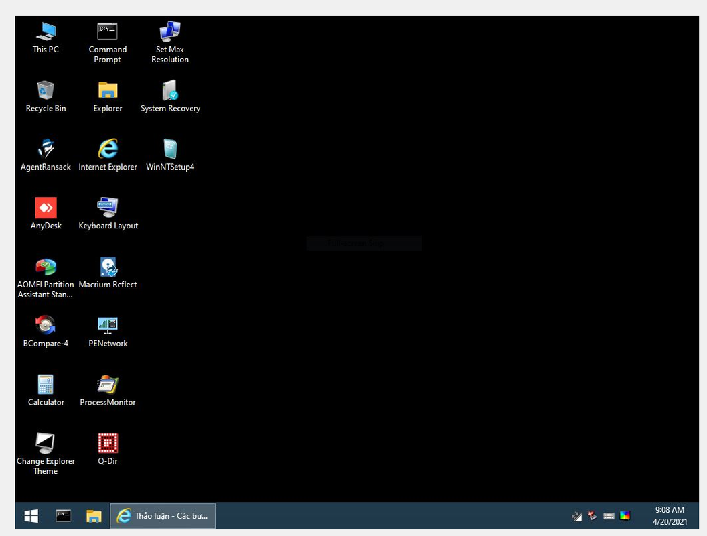Screen dimensions: 707x536
Task: Click the red pen tray icon
Action: (x=593, y=515)
